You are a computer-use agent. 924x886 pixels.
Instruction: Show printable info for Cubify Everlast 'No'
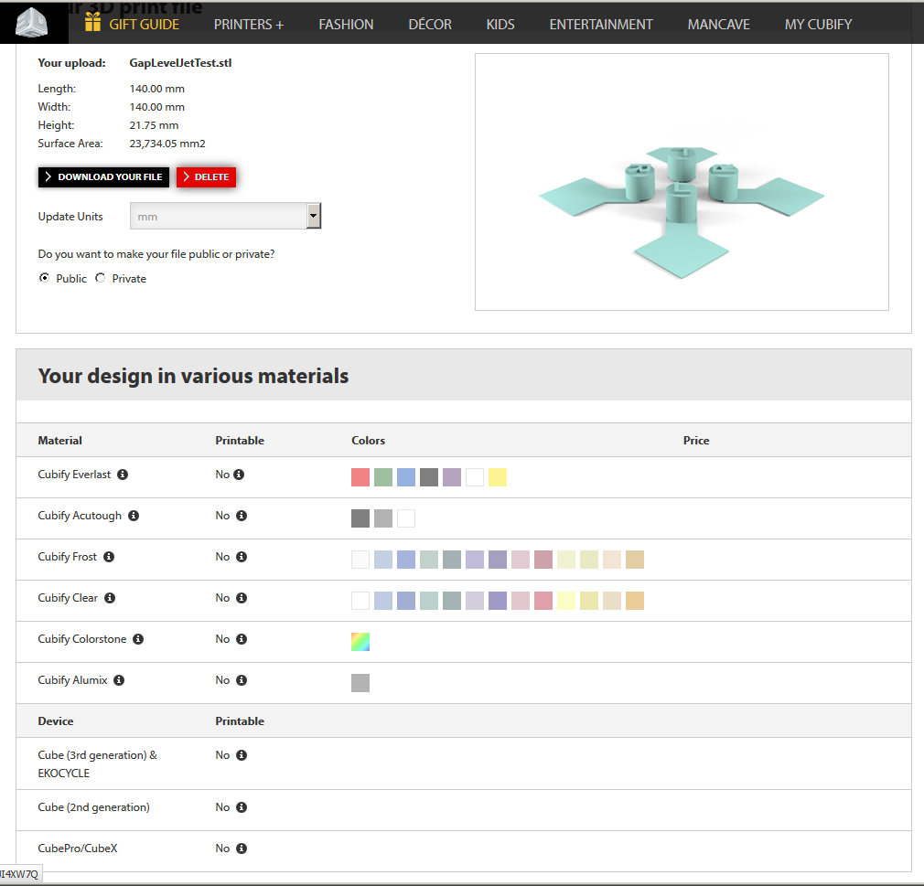[239, 475]
